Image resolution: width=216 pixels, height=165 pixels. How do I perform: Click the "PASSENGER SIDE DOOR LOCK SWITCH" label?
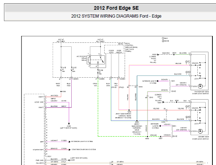[201, 93]
